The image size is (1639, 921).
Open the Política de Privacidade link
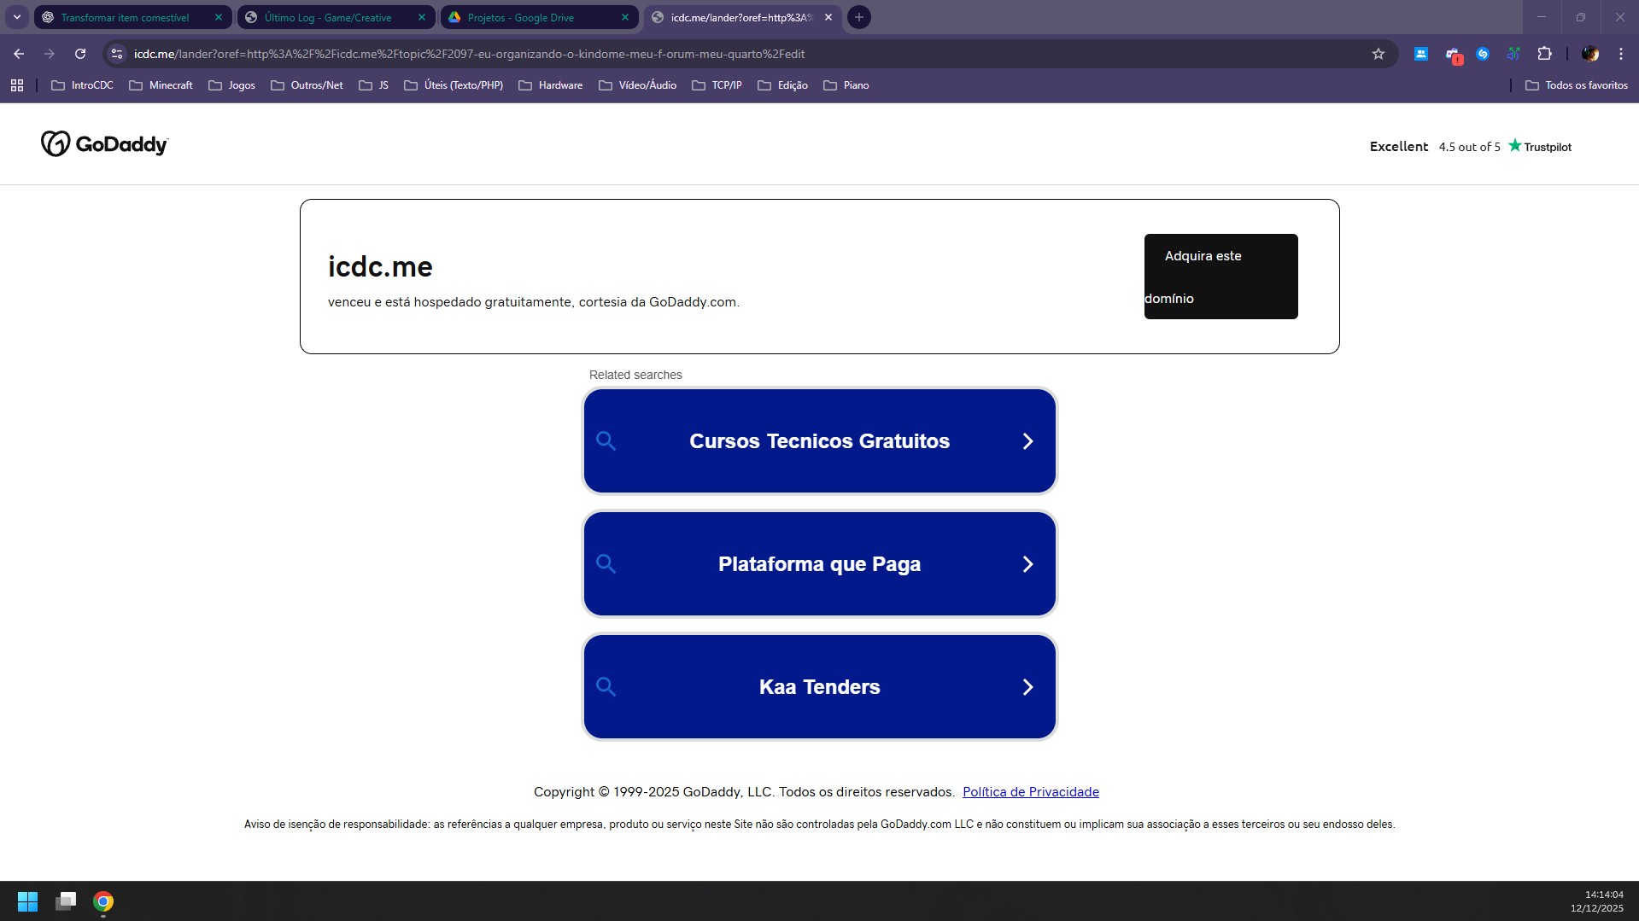[1030, 792]
